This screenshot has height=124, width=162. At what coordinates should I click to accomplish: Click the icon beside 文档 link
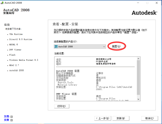coord(12,116)
